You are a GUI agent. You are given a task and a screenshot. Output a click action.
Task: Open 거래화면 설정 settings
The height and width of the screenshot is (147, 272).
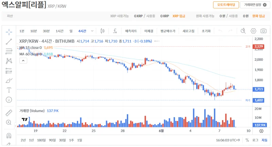point(255,5)
